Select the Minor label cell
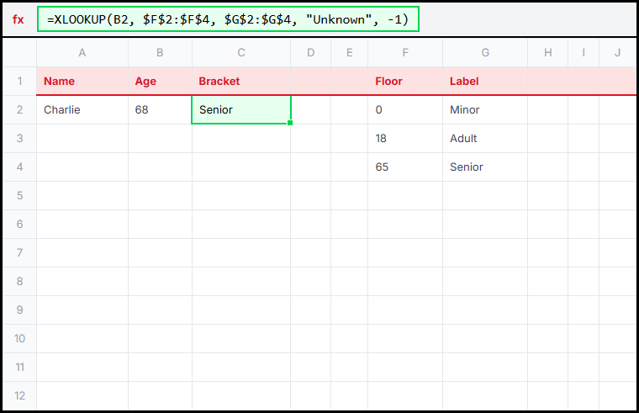 [485, 110]
